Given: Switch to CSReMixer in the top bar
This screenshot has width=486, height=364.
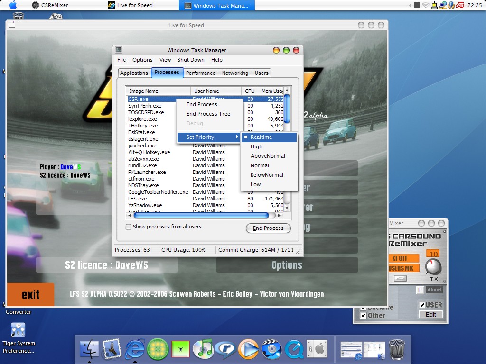Looking at the screenshot, I should click(50, 5).
